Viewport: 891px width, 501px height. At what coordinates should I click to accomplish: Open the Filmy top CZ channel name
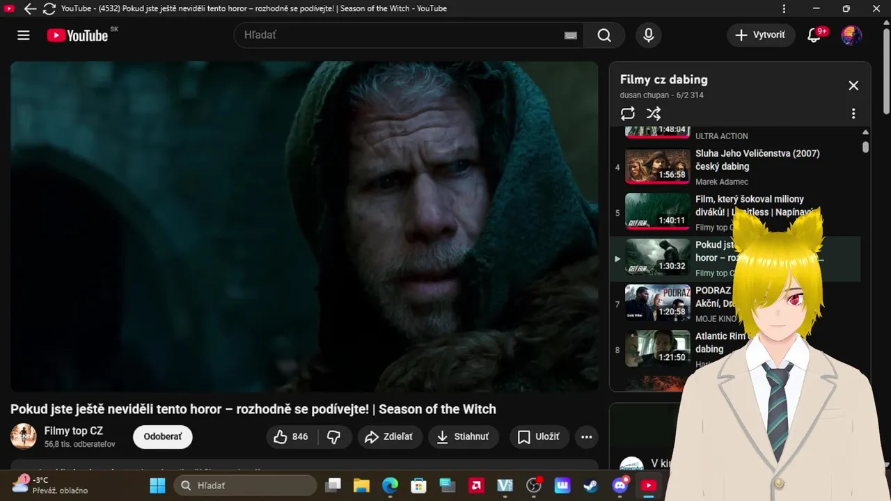coord(74,431)
